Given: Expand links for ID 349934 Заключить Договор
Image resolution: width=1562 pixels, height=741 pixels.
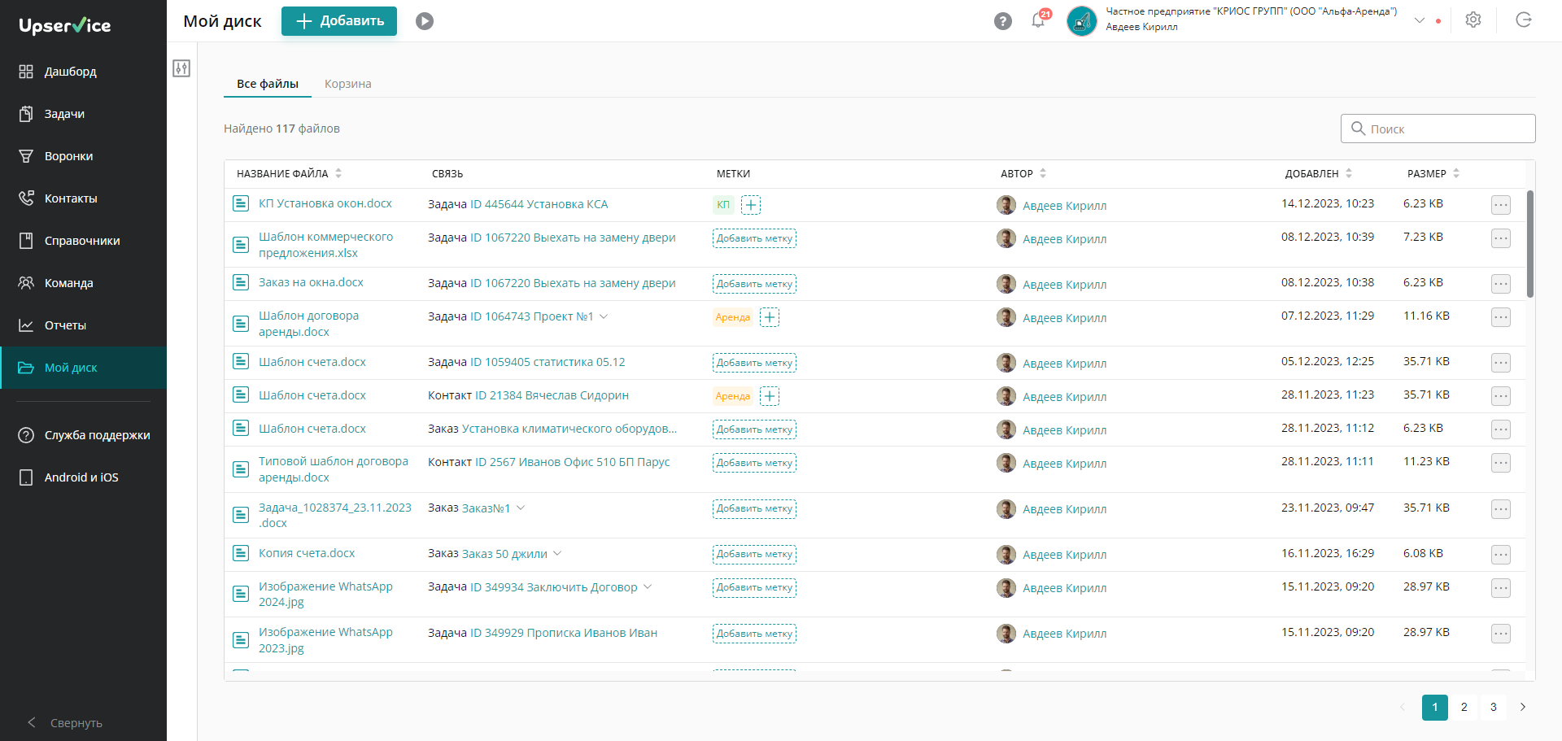Looking at the screenshot, I should click(x=648, y=586).
